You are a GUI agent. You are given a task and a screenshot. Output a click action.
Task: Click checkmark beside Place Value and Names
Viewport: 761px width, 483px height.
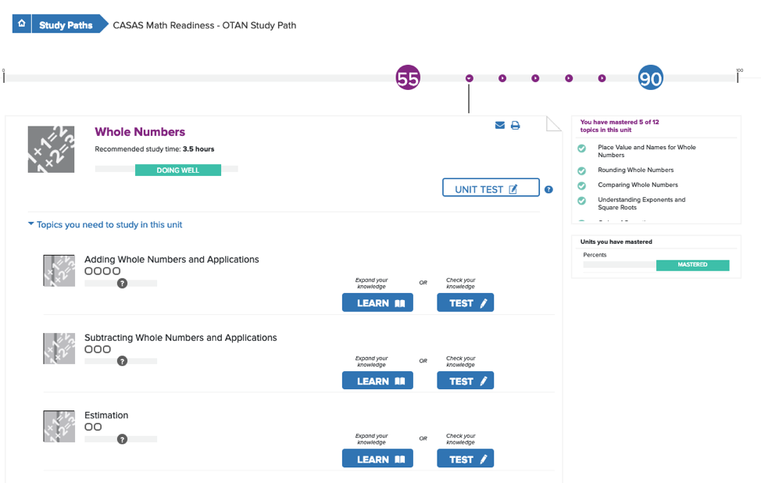pyautogui.click(x=581, y=148)
